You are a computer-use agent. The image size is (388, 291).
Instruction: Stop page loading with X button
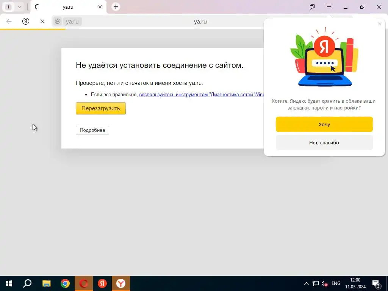point(42,21)
